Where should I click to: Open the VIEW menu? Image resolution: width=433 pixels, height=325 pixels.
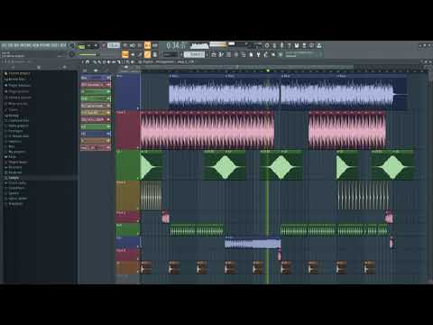tap(35, 45)
